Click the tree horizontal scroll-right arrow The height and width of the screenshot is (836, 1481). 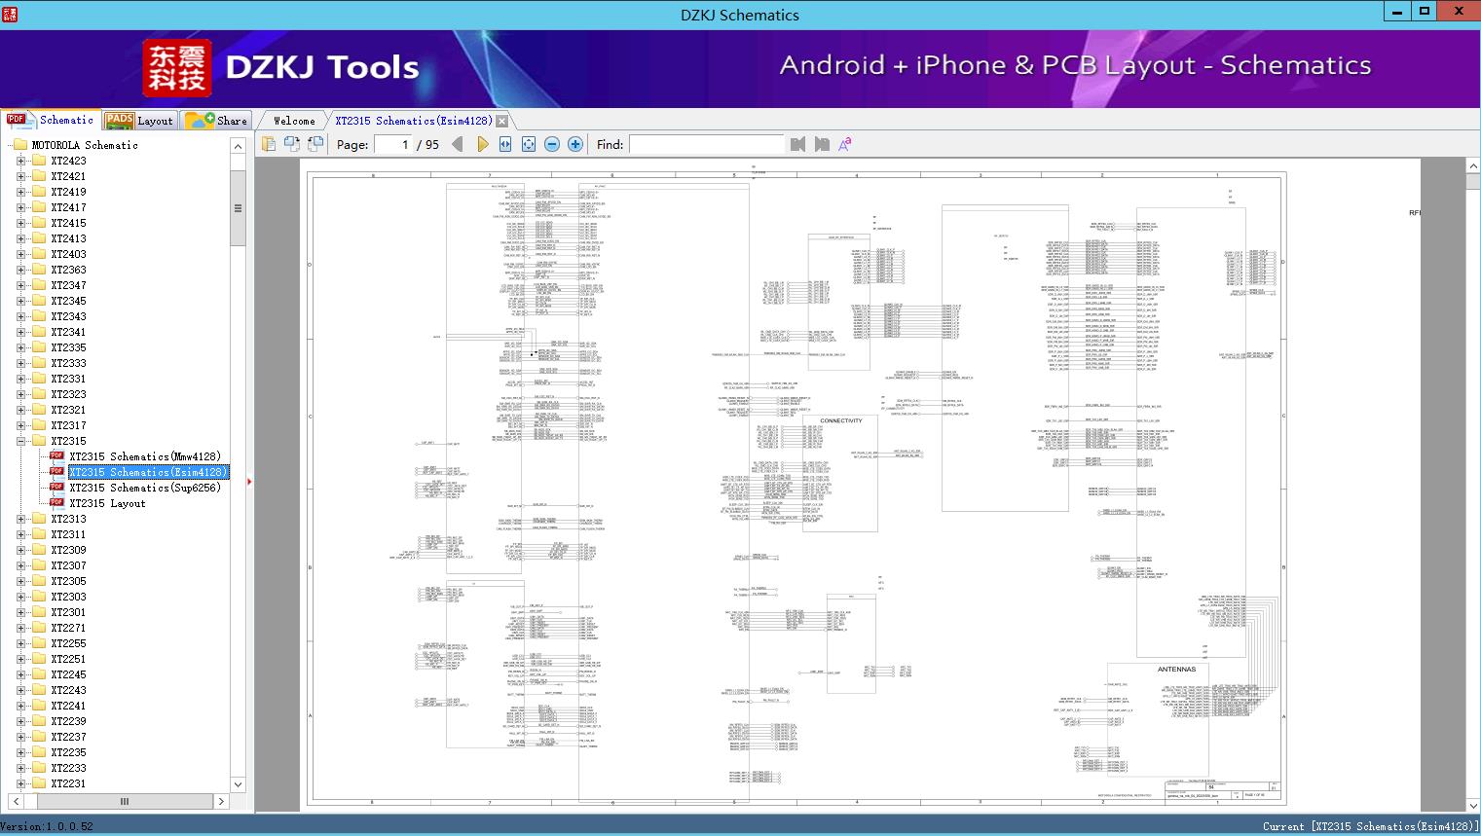click(x=221, y=802)
